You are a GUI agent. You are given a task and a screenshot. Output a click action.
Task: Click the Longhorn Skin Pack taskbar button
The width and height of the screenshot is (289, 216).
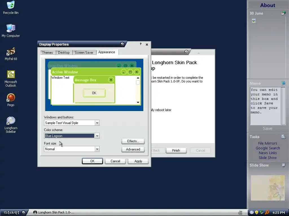point(54,213)
